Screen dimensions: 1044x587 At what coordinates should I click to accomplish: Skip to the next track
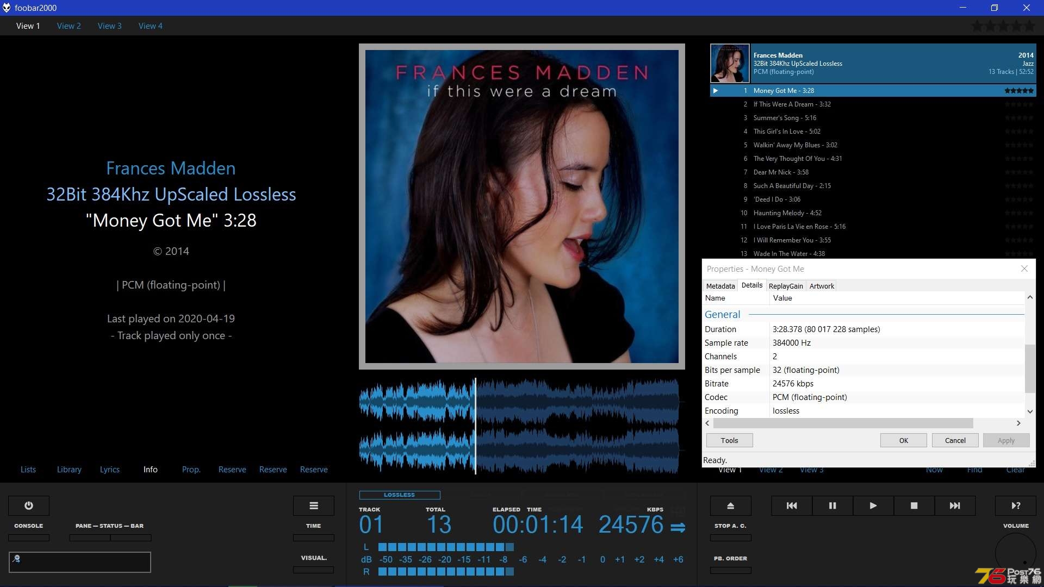[x=955, y=505]
